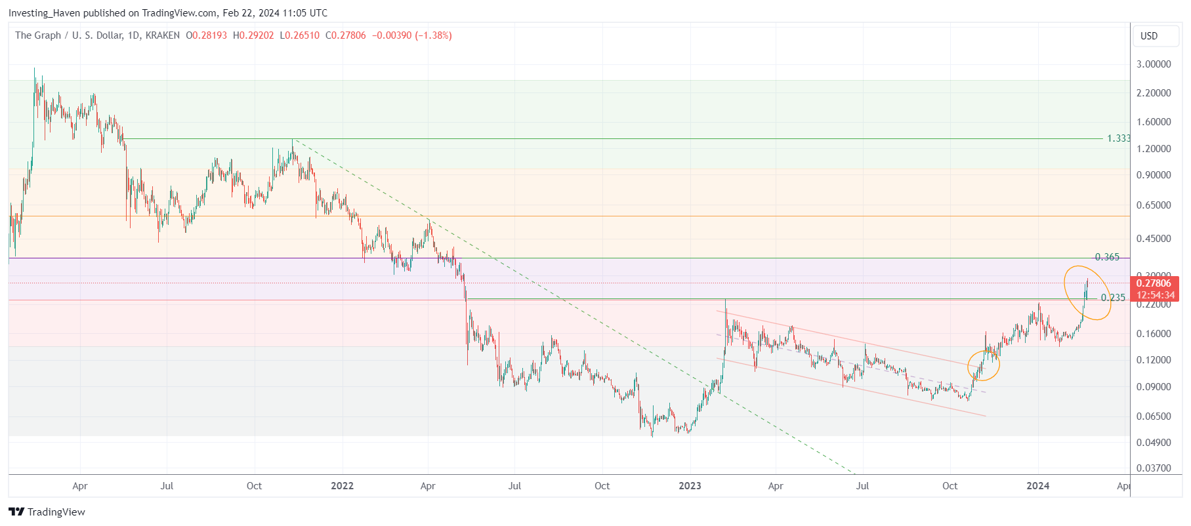Click the TradingView wordmark at bottom
Image resolution: width=1191 pixels, height=526 pixels.
(56, 512)
